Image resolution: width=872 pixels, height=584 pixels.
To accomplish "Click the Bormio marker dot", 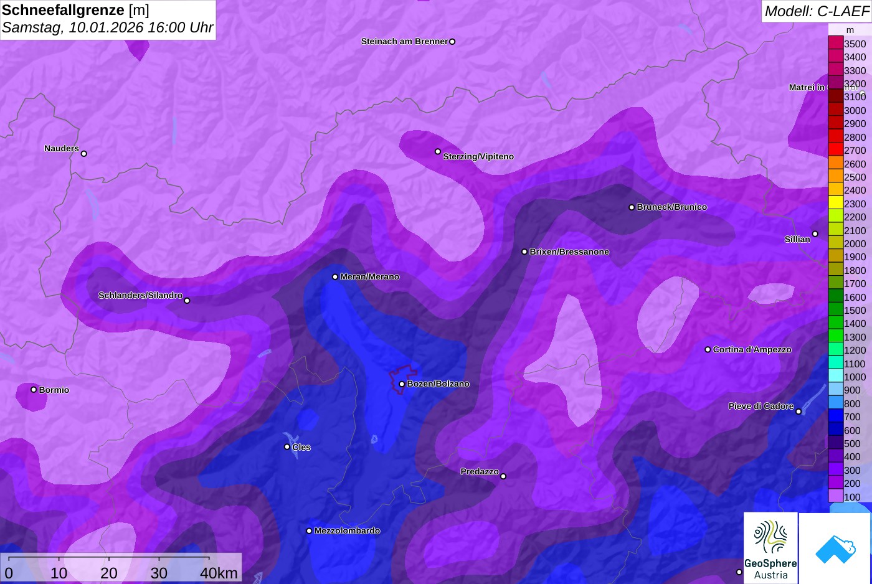I will click(x=34, y=390).
